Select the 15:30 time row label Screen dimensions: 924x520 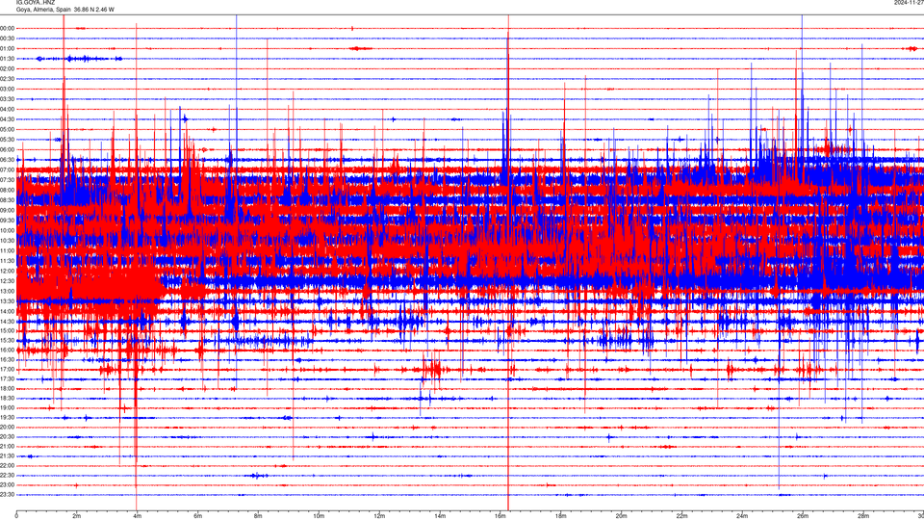pyautogui.click(x=7, y=340)
